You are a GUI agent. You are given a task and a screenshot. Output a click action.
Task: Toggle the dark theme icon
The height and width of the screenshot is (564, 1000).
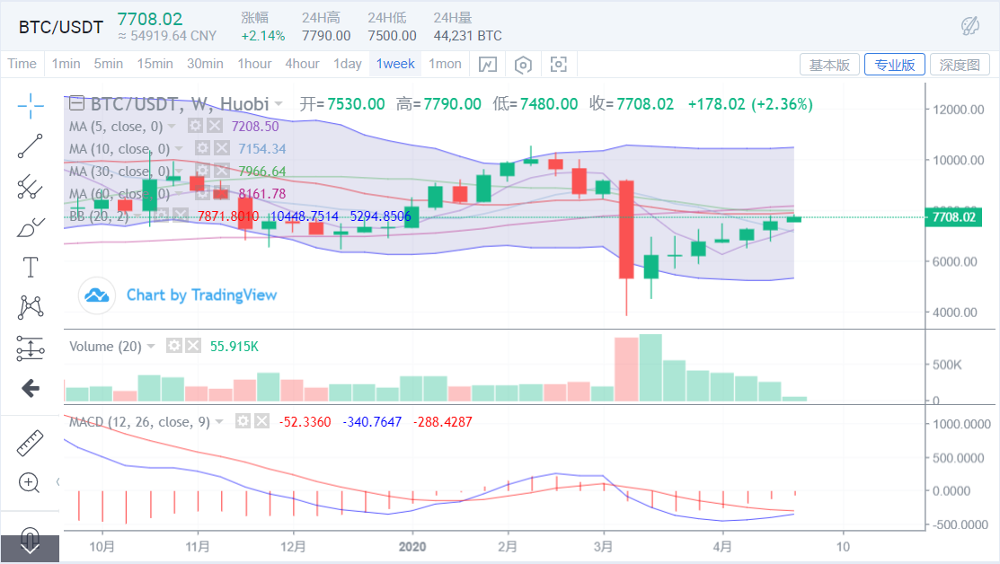tap(970, 26)
